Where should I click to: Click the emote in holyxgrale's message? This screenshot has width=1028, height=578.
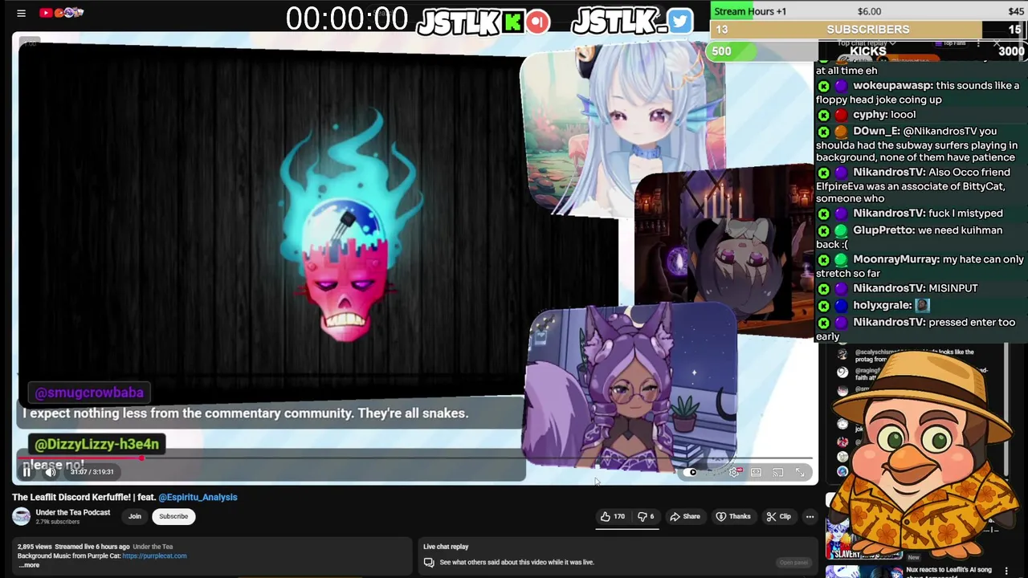tap(922, 305)
